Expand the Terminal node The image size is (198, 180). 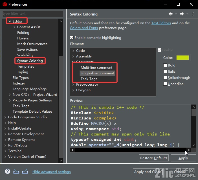[5, 151]
